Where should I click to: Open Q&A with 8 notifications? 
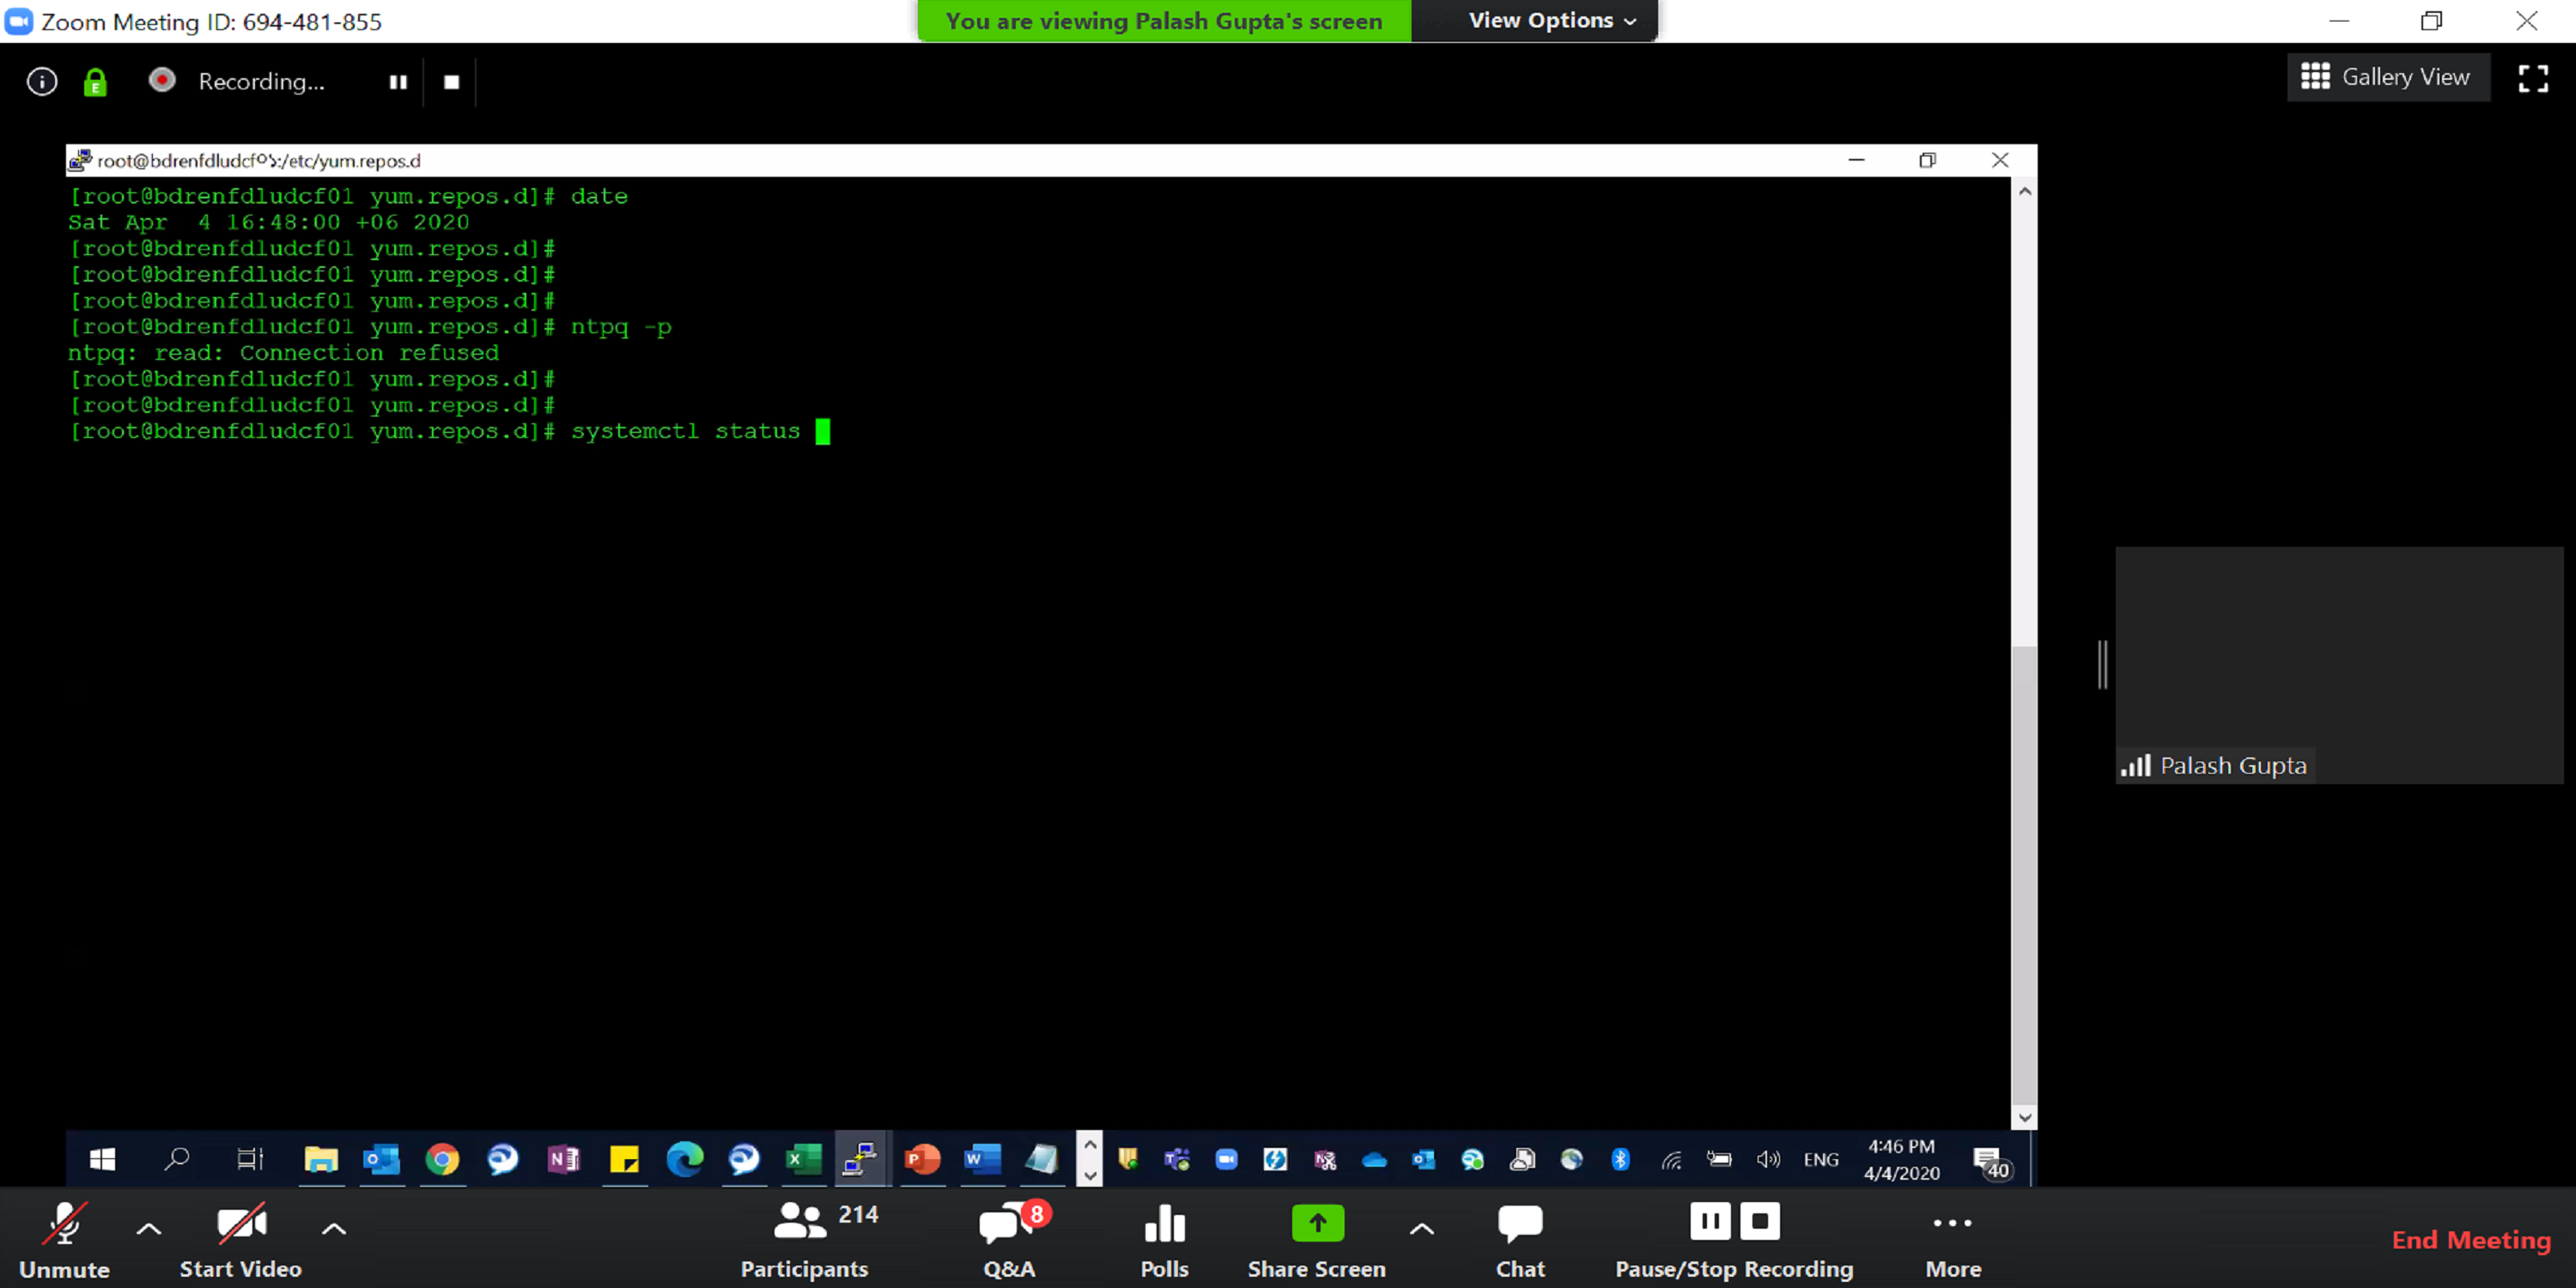click(1008, 1240)
